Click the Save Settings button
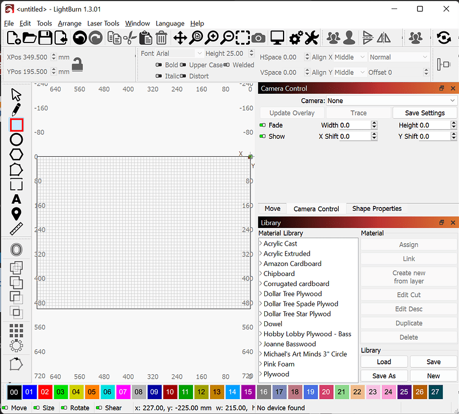The height and width of the screenshot is (414, 459). coord(424,113)
